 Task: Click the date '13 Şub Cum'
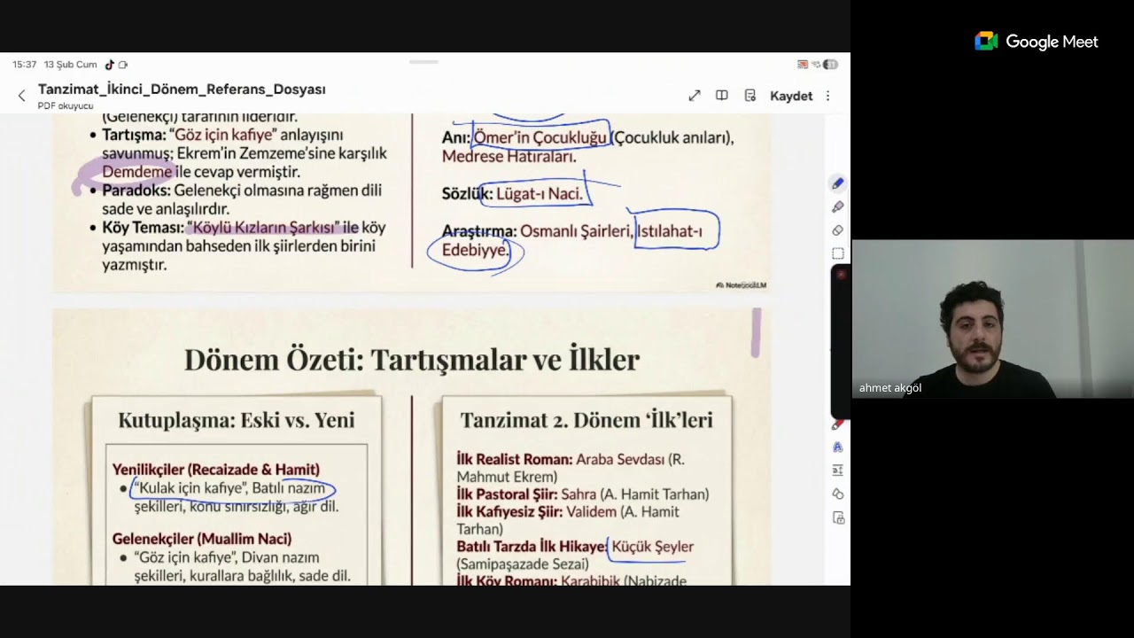click(x=70, y=65)
